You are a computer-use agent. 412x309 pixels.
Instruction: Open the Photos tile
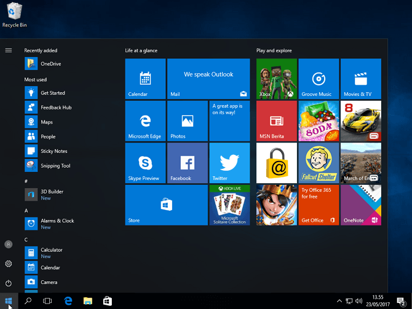pyautogui.click(x=188, y=121)
